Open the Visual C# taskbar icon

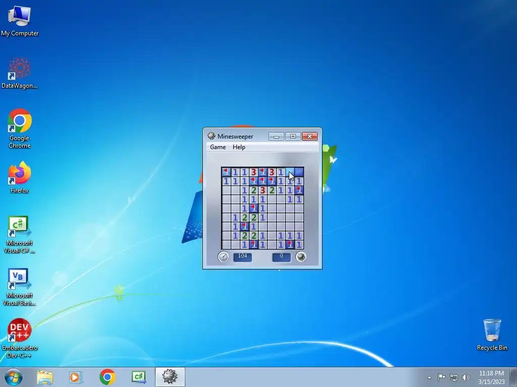coord(138,377)
